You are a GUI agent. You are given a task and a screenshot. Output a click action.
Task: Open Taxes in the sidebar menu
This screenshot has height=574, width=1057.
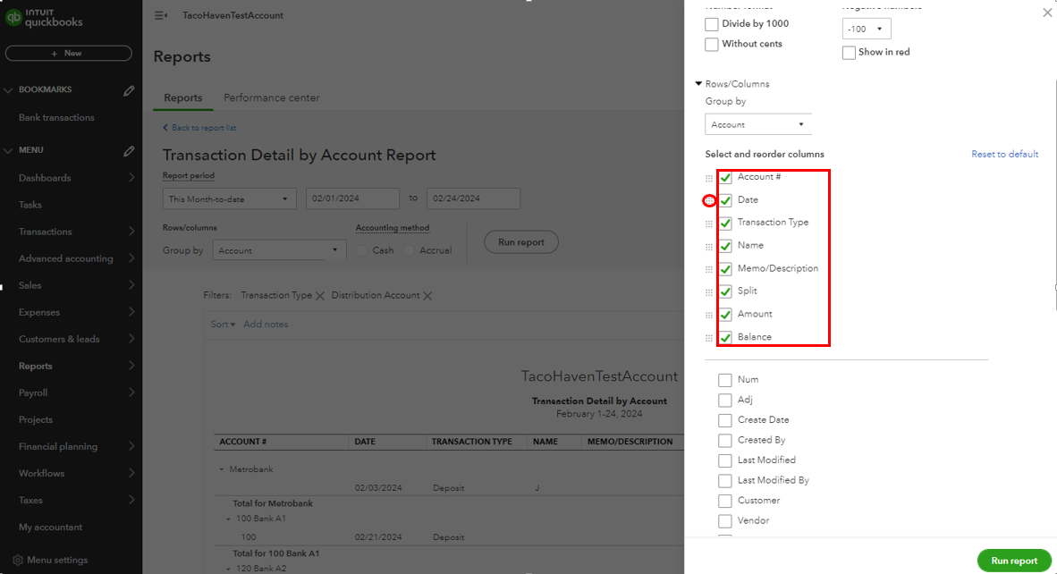click(x=30, y=501)
